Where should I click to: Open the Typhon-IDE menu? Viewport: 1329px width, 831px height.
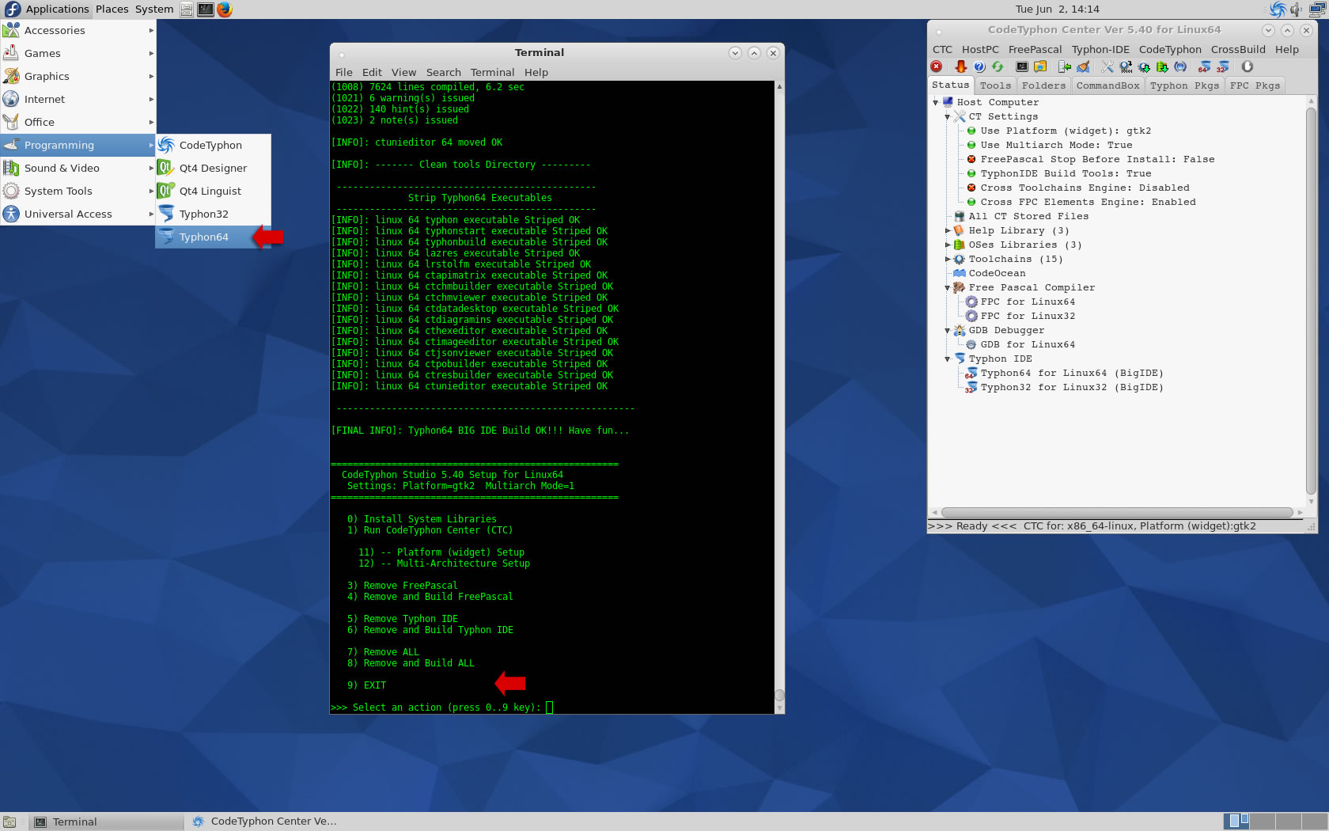(x=1100, y=49)
